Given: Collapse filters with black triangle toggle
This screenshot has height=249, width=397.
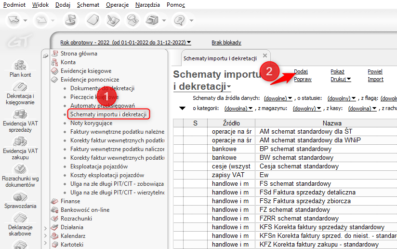Looking at the screenshot, I should [182, 109].
